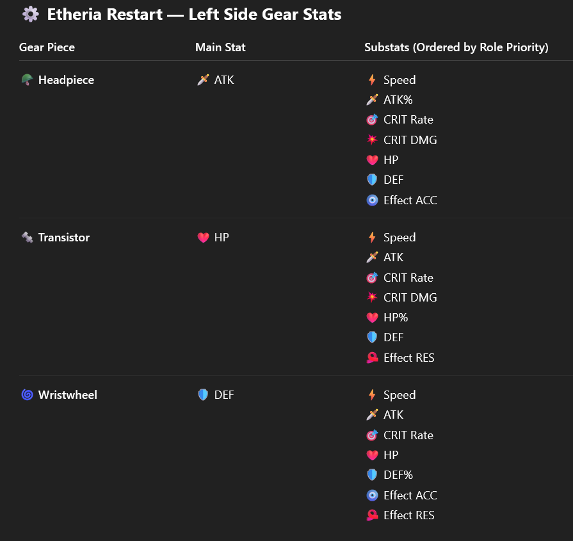The image size is (573, 541).
Task: Click the heart icon next to Transistor HP main stat
Action: (x=203, y=238)
